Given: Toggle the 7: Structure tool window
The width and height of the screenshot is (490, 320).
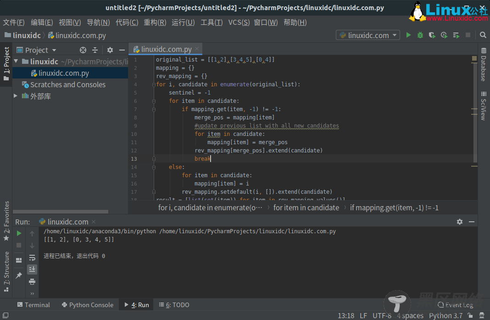Looking at the screenshot, I should pyautogui.click(x=6, y=272).
